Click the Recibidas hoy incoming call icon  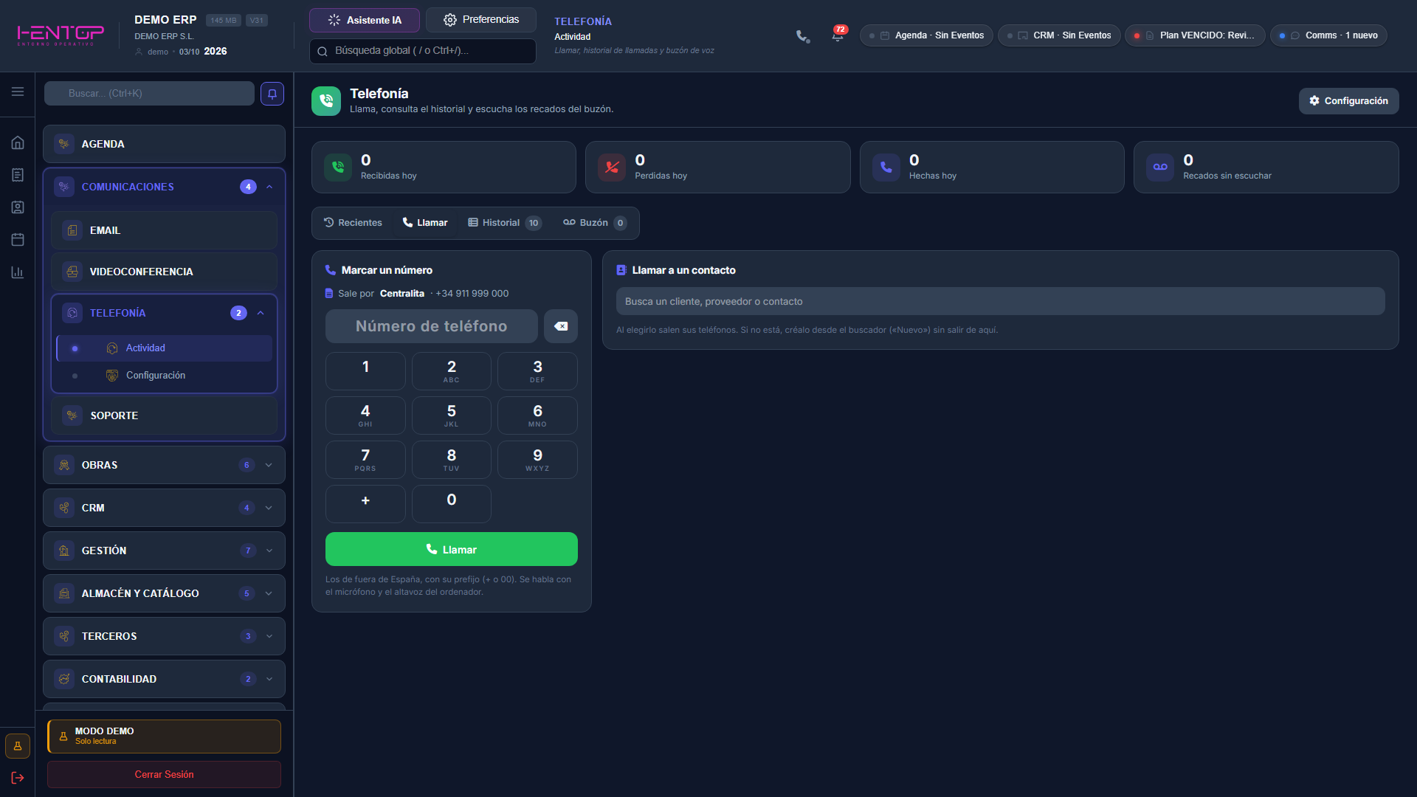pos(338,168)
